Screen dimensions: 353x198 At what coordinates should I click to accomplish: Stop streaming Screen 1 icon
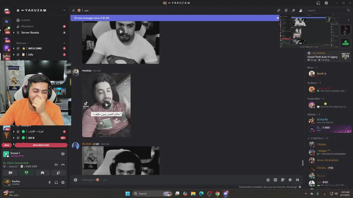63,154
